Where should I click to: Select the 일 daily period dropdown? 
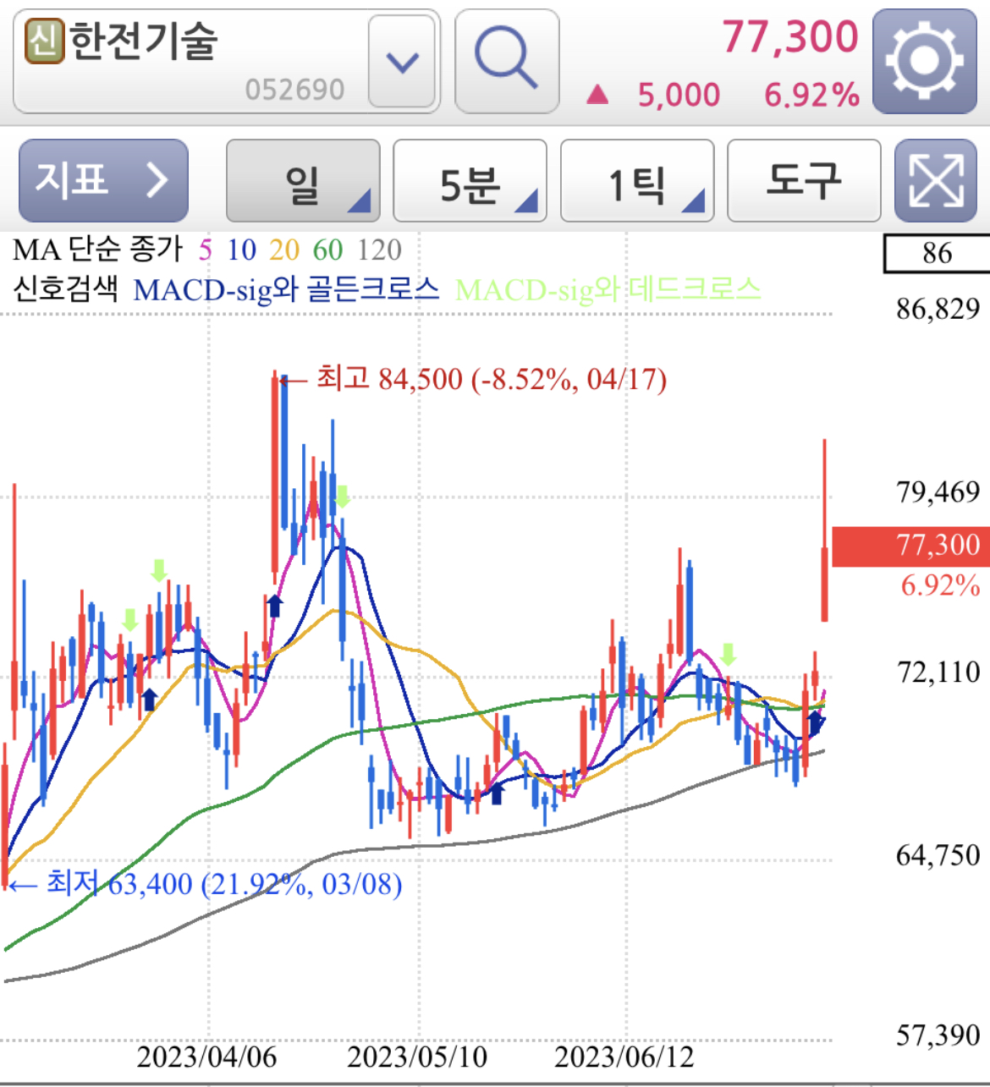[x=303, y=180]
